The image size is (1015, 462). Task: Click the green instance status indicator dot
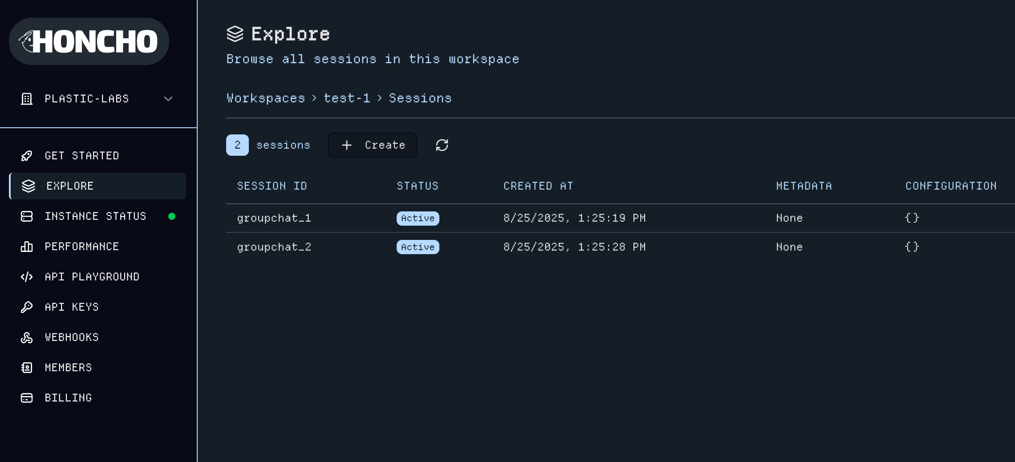(172, 216)
